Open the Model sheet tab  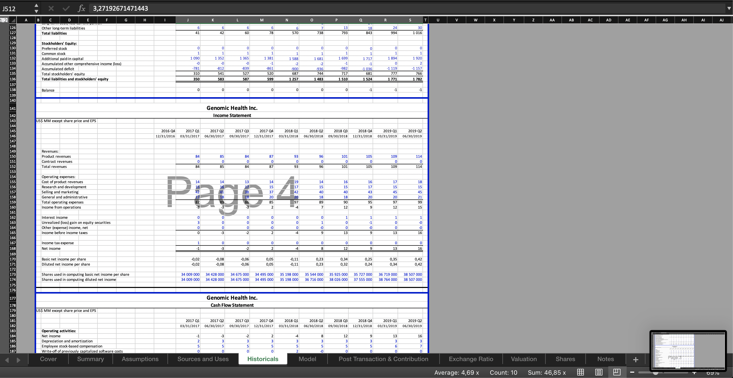(307, 359)
